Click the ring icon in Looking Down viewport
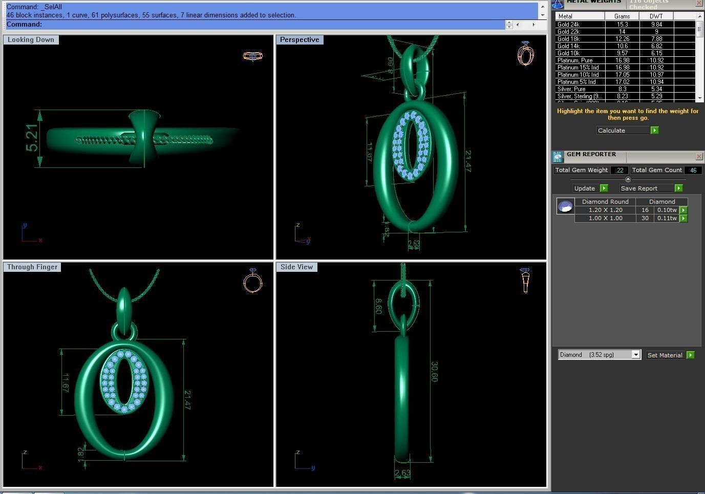705x494 pixels. (x=252, y=56)
